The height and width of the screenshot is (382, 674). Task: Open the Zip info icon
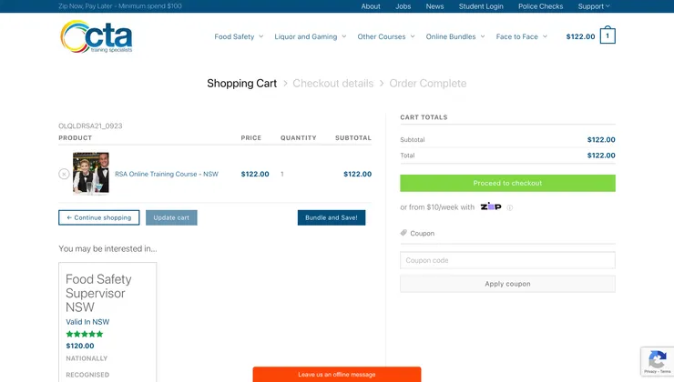(510, 207)
